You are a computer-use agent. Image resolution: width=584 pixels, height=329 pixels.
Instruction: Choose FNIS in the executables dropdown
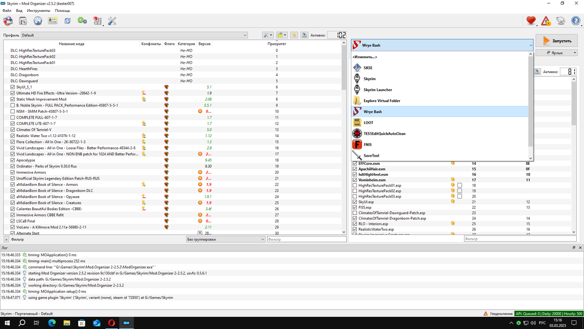click(x=440, y=144)
